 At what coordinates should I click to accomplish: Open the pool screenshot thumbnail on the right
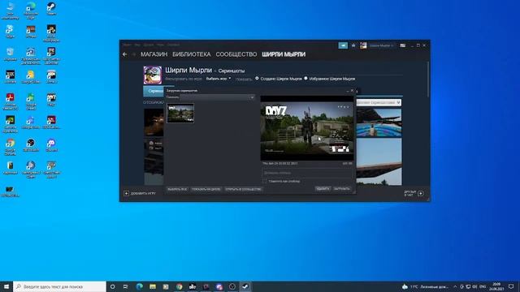point(379,122)
